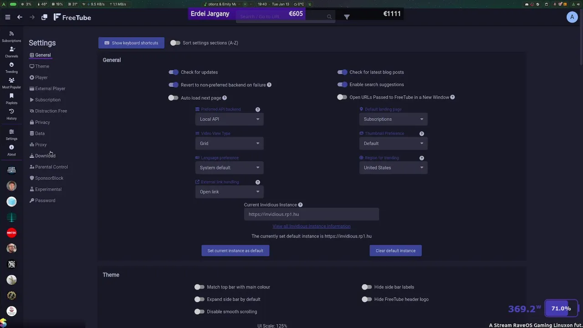This screenshot has height=328, width=583.
Task: Open Region for trending dropdown (United States)
Action: 394,168
